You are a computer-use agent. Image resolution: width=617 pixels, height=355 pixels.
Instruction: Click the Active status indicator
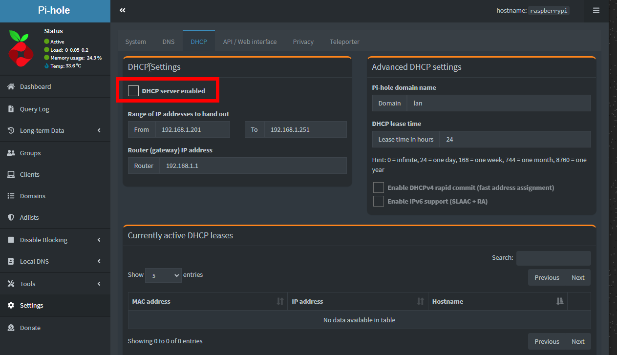point(54,42)
